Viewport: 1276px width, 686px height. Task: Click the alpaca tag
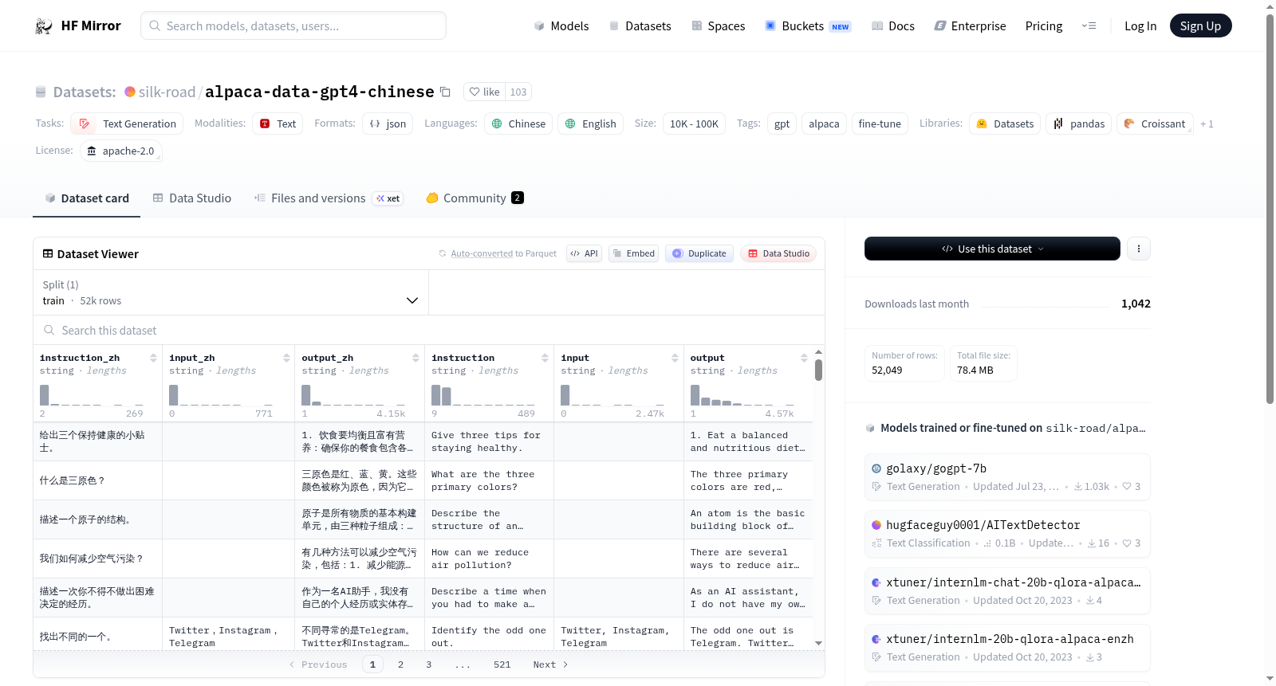click(824, 123)
